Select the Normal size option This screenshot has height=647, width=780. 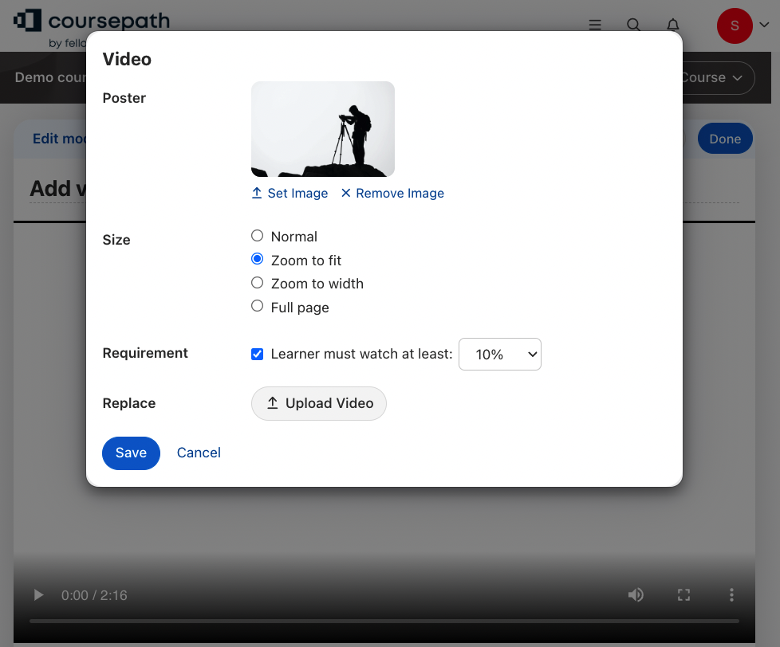pos(257,236)
